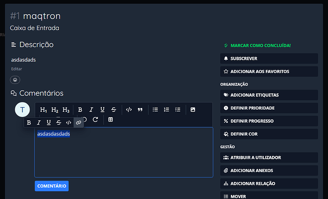Apply Heading 1 in the comment toolbar
Image resolution: width=328 pixels, height=199 pixels.
coord(44,110)
